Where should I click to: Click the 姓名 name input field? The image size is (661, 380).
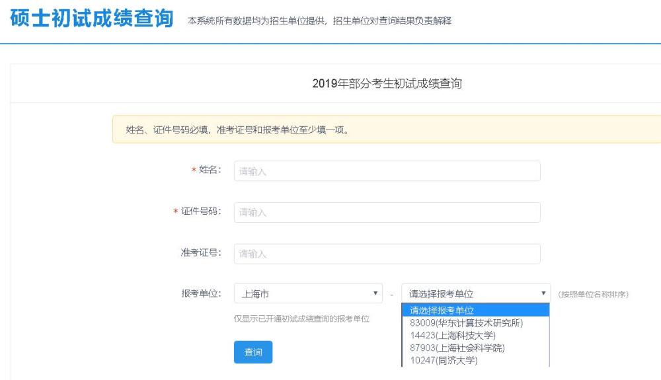[387, 171]
